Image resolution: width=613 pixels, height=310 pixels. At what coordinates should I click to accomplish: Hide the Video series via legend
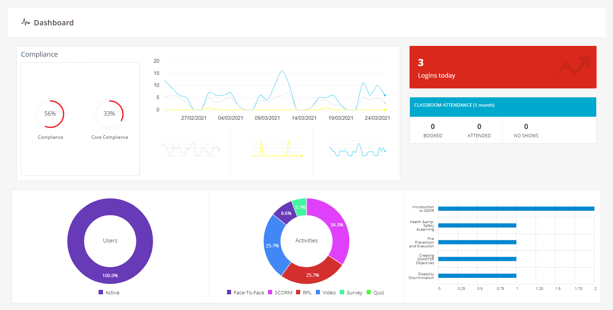[326, 292]
